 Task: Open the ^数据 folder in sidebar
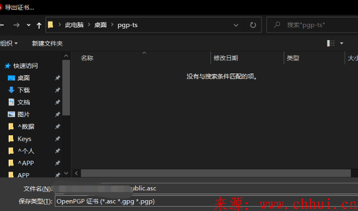[26, 127]
